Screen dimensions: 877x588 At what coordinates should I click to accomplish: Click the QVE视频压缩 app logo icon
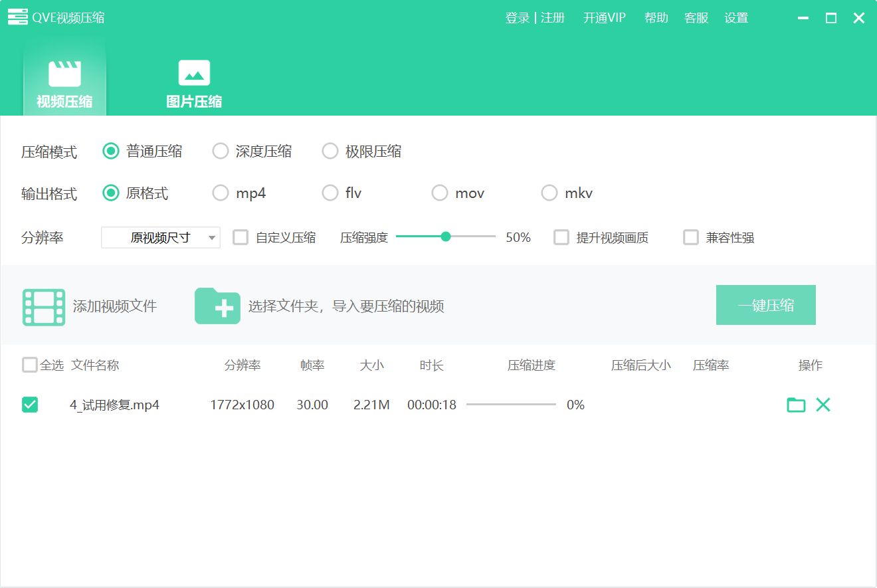point(18,18)
